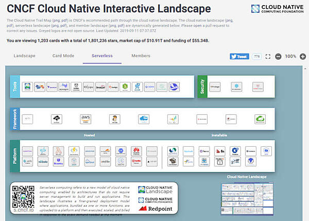Switch to the Members tab

[141, 56]
